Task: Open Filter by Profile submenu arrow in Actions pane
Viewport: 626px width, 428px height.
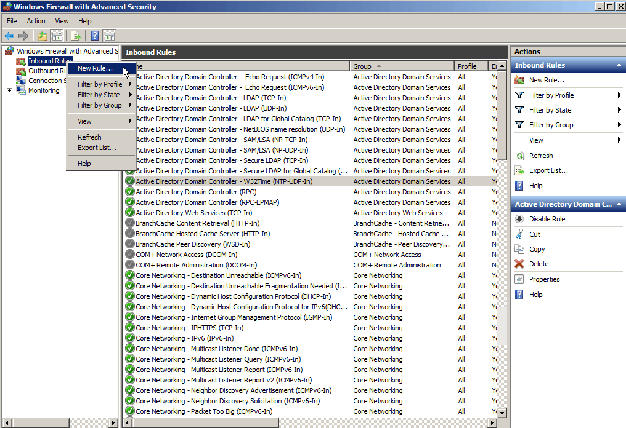Action: (619, 95)
